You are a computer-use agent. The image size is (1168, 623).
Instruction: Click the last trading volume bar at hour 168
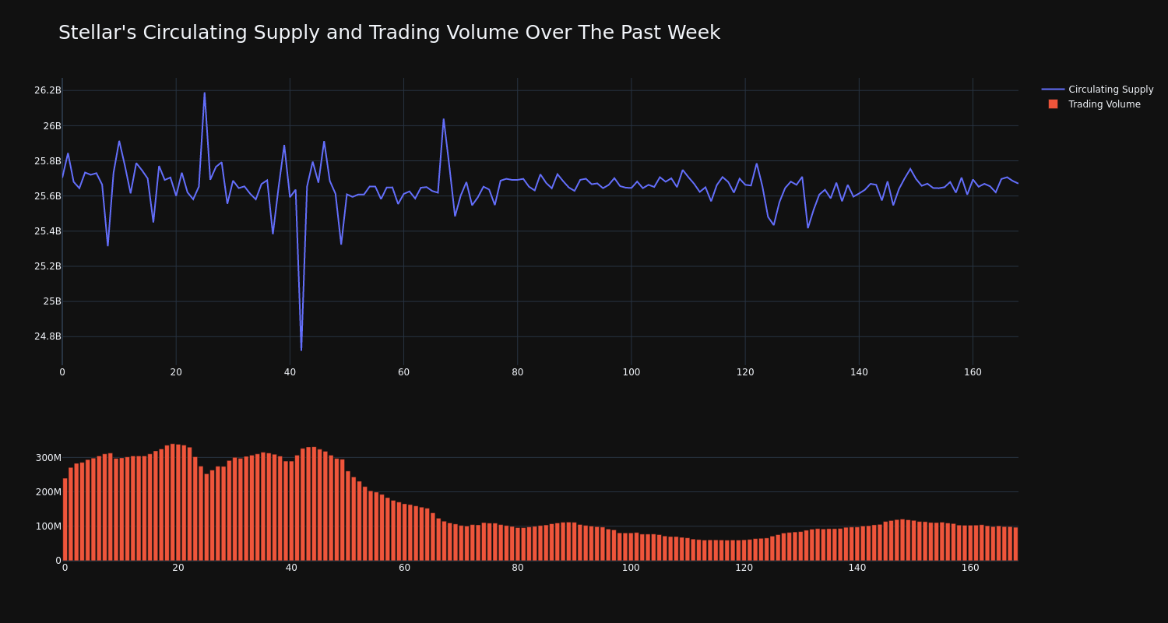[x=1015, y=544]
